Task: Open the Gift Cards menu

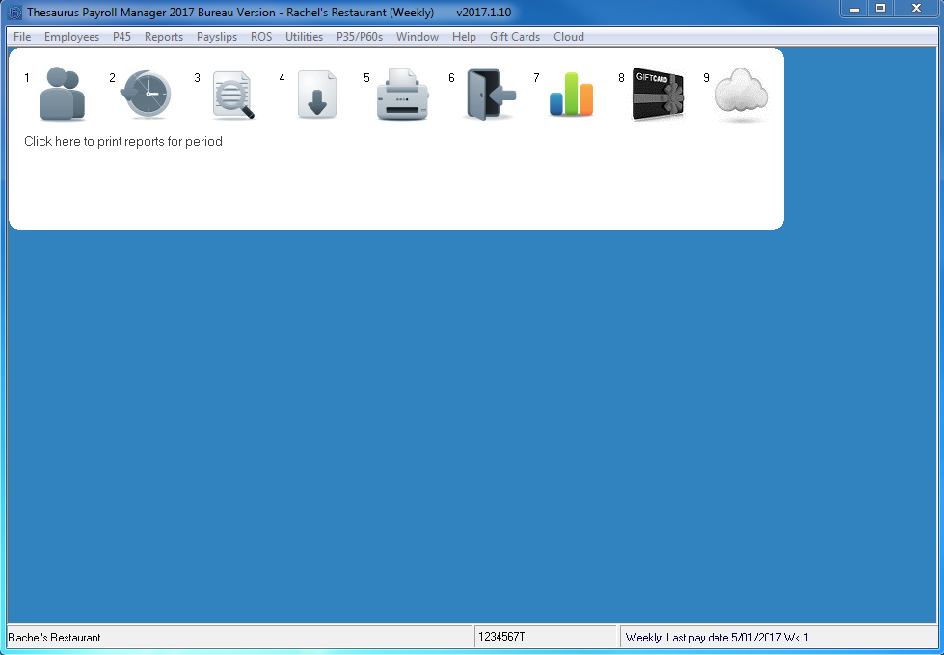Action: pos(515,37)
